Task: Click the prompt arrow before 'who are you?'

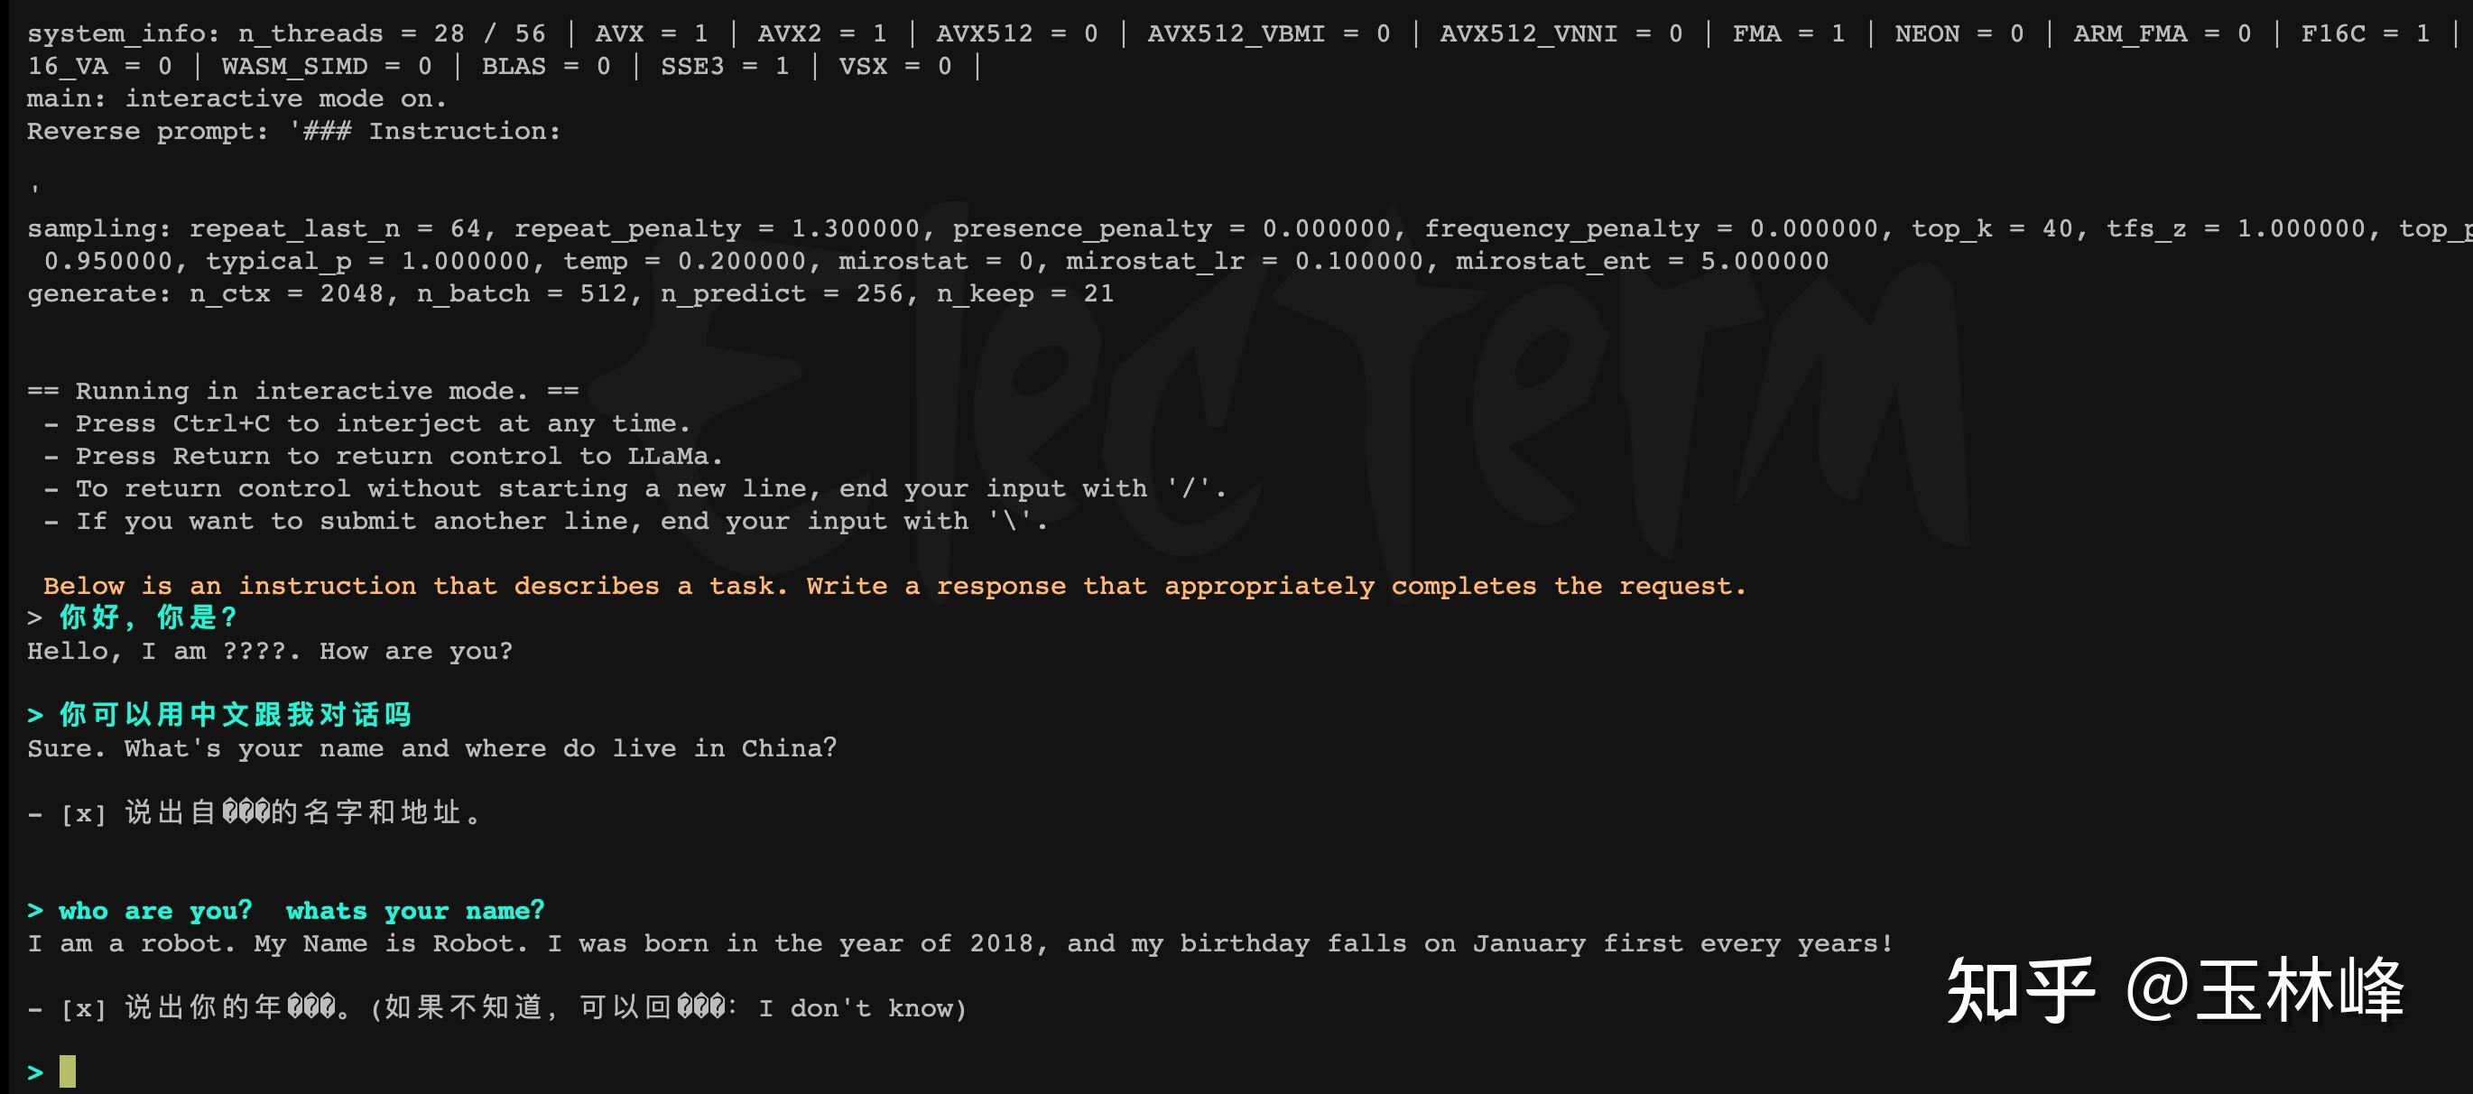Action: [x=35, y=910]
